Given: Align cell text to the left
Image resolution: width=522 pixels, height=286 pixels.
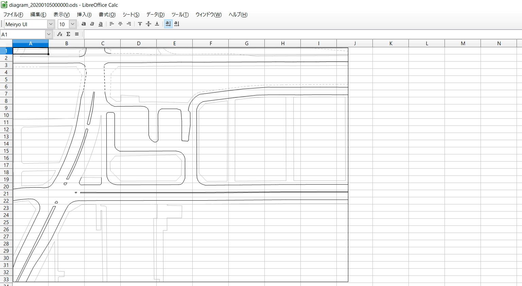Looking at the screenshot, I should click(111, 24).
